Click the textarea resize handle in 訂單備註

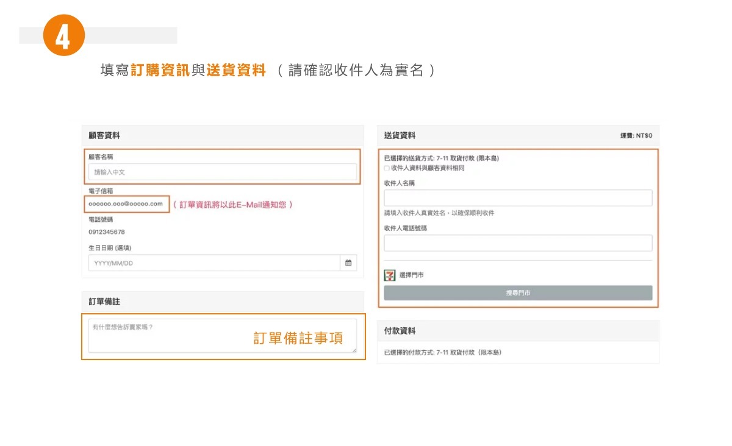[354, 350]
